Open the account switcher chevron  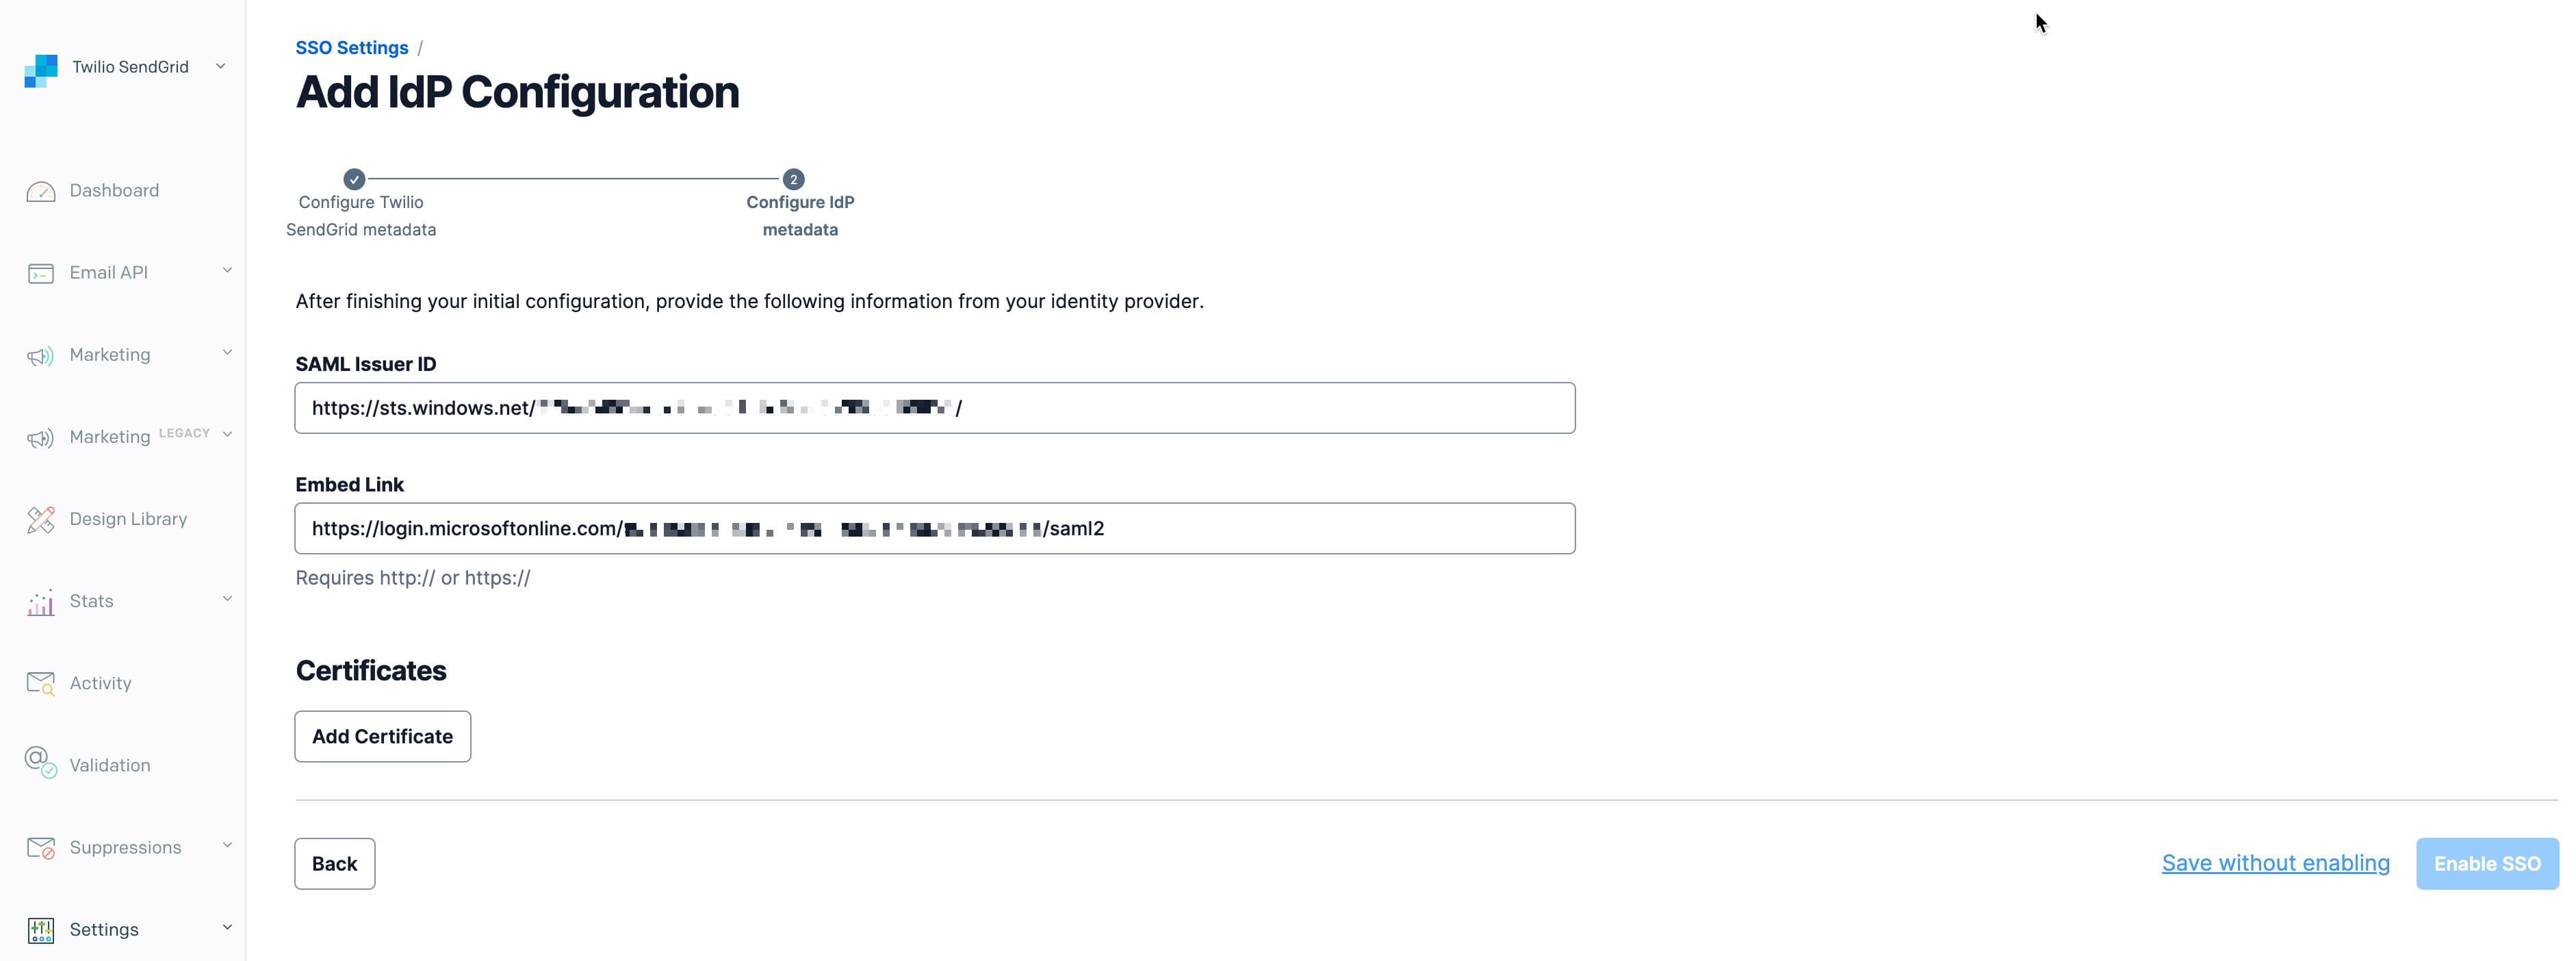click(x=219, y=66)
